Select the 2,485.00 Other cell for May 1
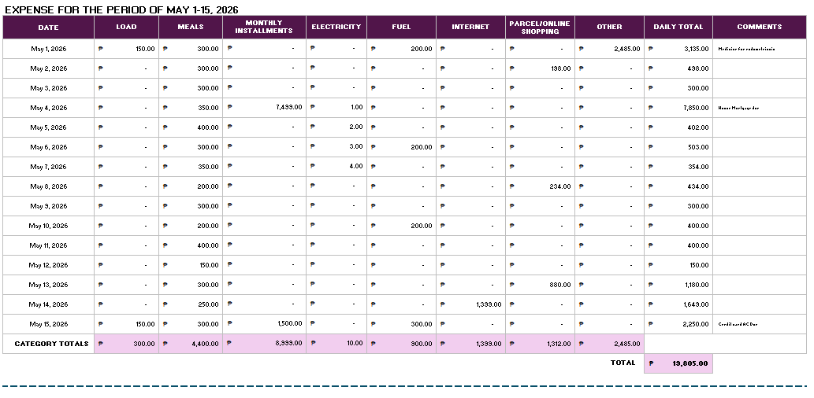The image size is (814, 398). (x=609, y=49)
